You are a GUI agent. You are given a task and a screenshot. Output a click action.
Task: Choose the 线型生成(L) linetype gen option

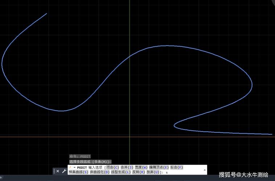coord(121,172)
